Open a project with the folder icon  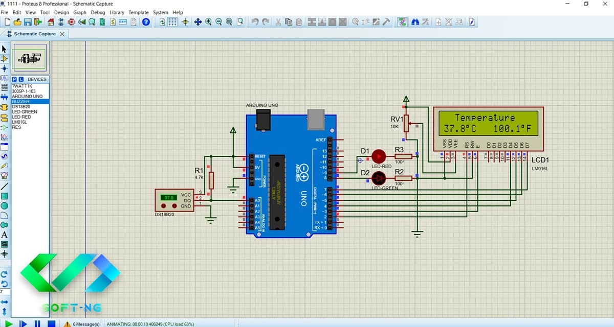click(x=17, y=22)
